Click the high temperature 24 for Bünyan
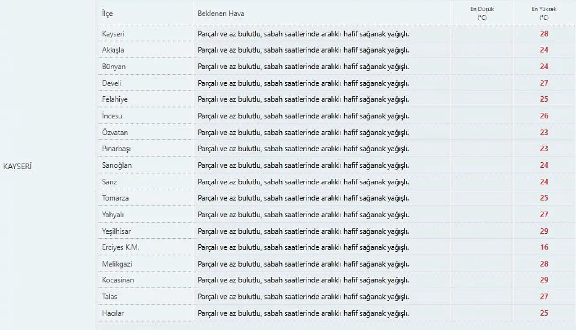 (x=544, y=67)
